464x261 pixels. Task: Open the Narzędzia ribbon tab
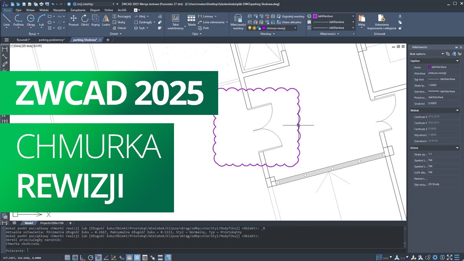point(59,10)
